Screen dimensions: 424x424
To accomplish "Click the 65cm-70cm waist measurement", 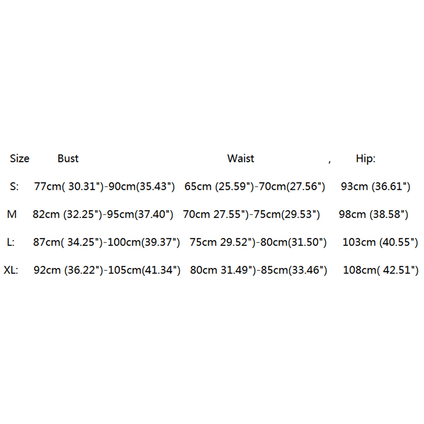I will coord(255,186).
